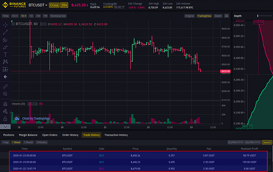This screenshot has height=172, width=273.
Task: Open Technical Indicators menu
Action: click(x=58, y=16)
